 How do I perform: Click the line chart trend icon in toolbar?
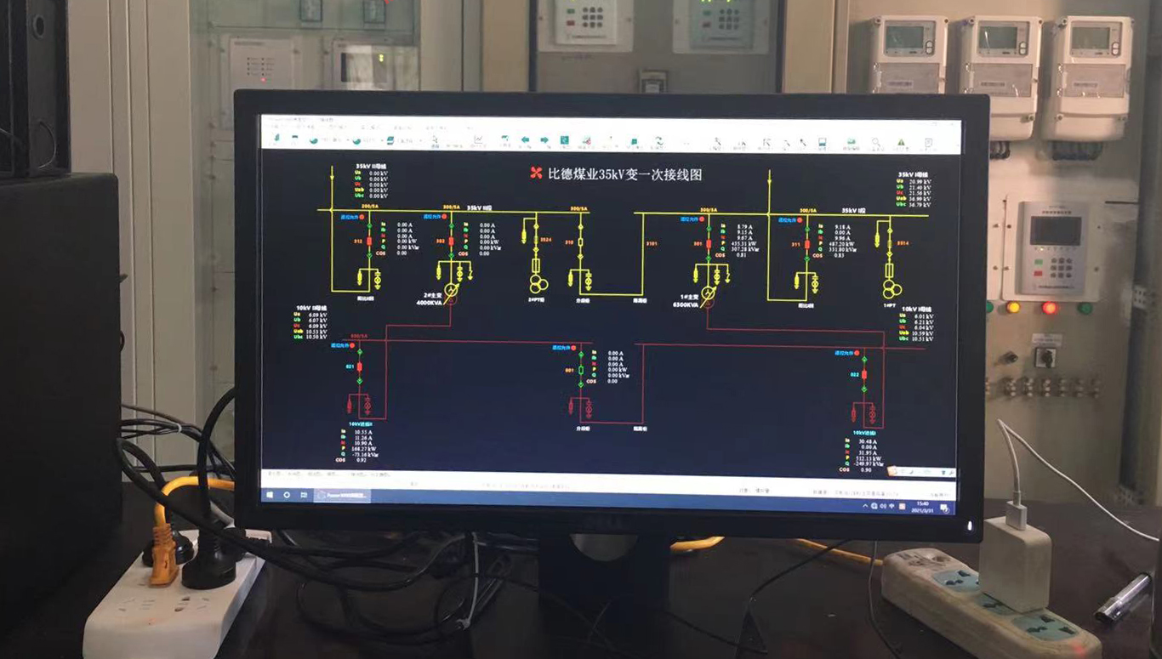[479, 139]
